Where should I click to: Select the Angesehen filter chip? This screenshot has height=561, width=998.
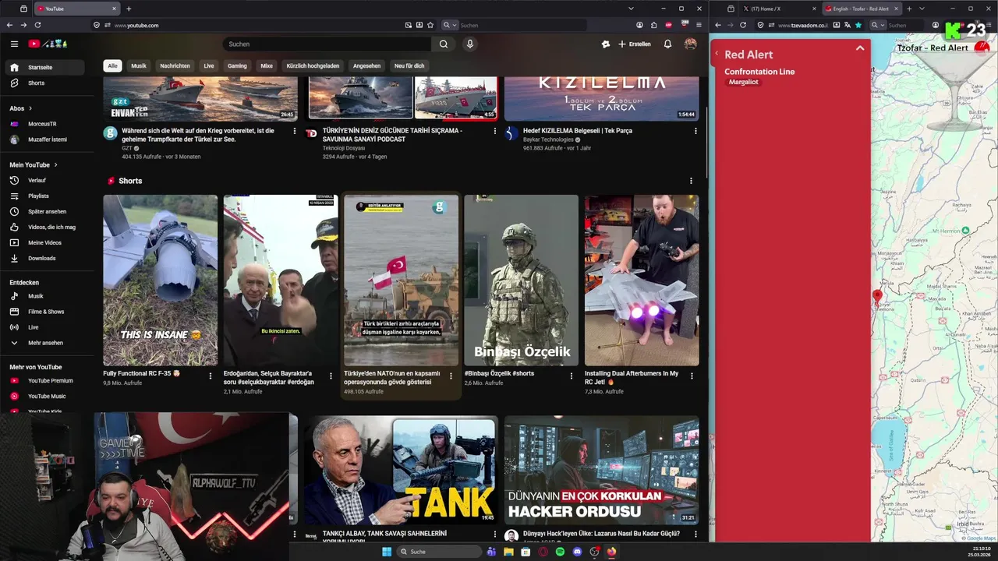tap(366, 66)
